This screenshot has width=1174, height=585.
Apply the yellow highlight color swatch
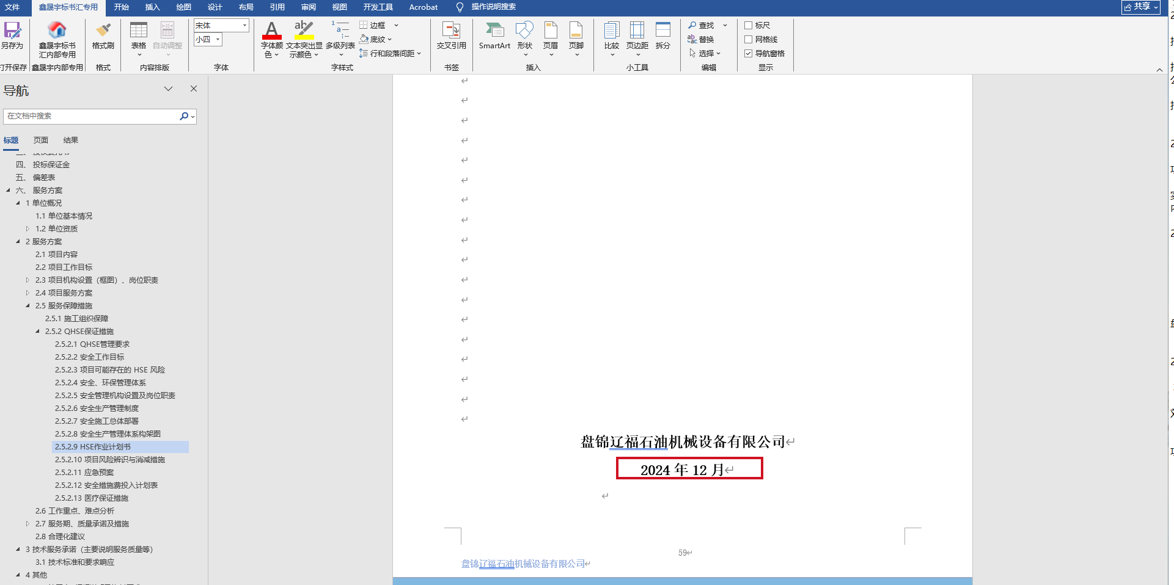pyautogui.click(x=304, y=38)
